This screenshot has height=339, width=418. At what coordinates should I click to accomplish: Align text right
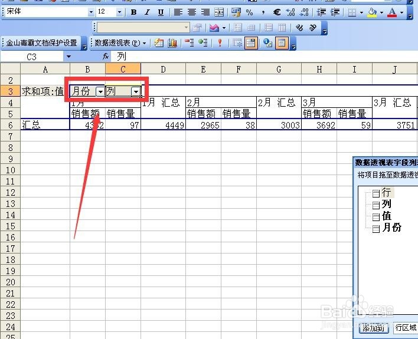click(x=205, y=12)
